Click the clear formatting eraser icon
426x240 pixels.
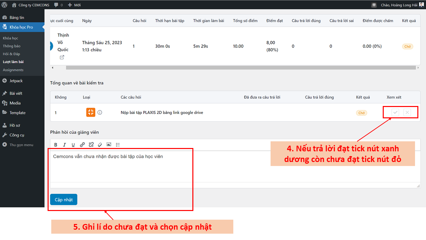100,145
